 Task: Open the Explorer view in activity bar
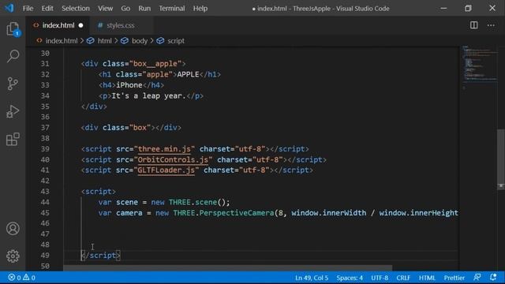coord(13,29)
